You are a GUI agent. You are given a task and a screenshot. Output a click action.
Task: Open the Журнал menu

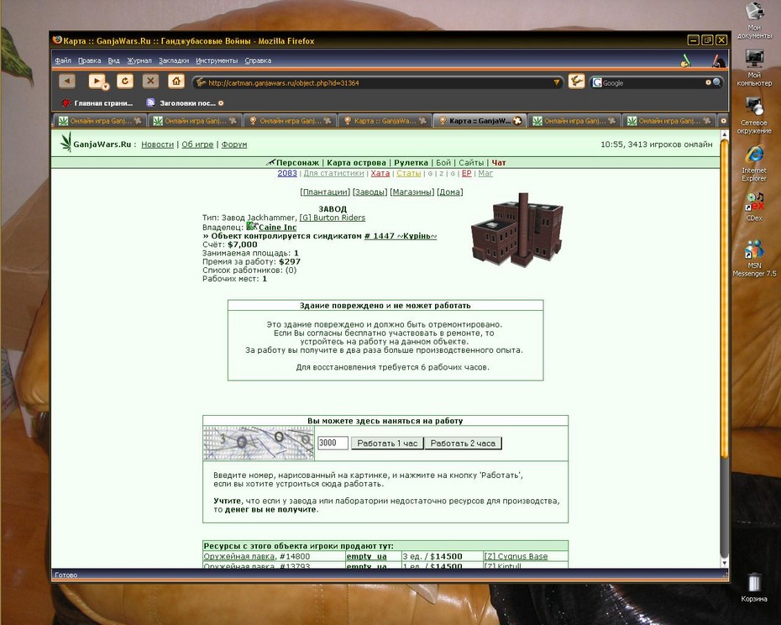click(x=139, y=60)
